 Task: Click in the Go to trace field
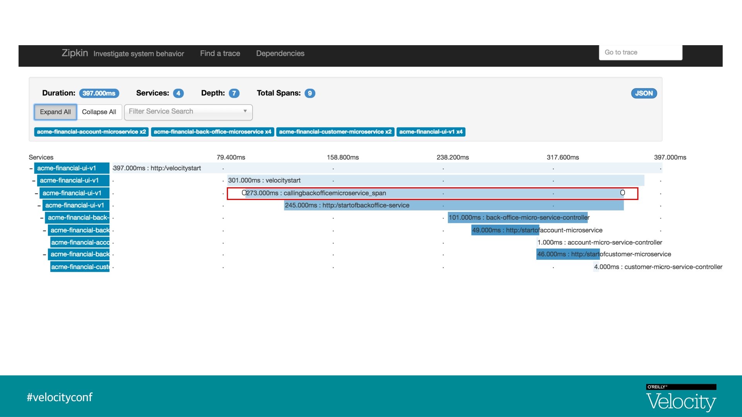tap(640, 53)
